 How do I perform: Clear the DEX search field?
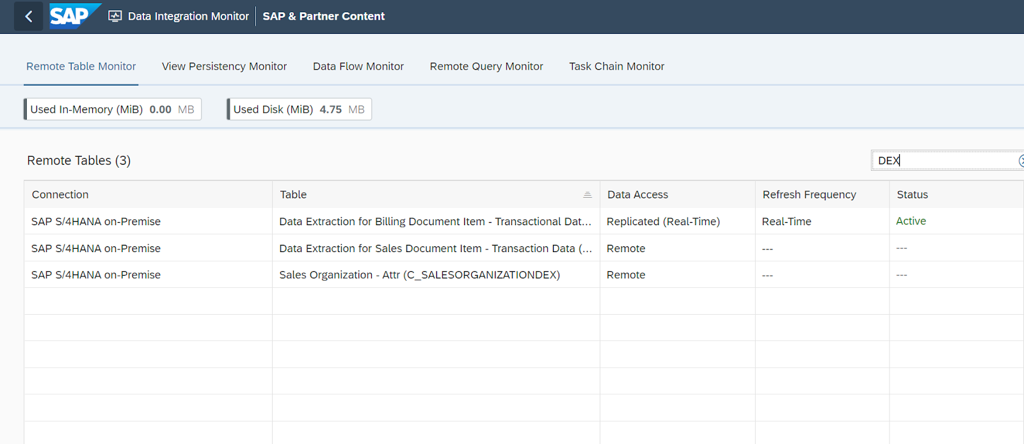[1021, 161]
